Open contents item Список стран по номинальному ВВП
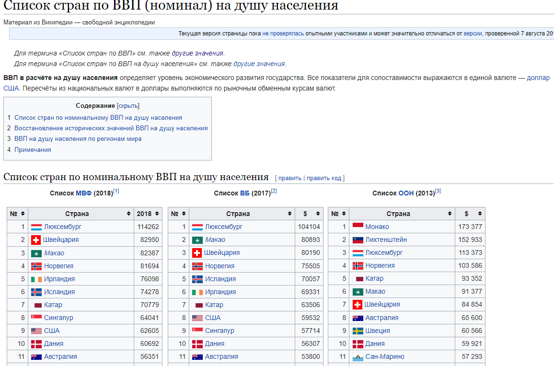The image size is (554, 366). tap(98, 118)
